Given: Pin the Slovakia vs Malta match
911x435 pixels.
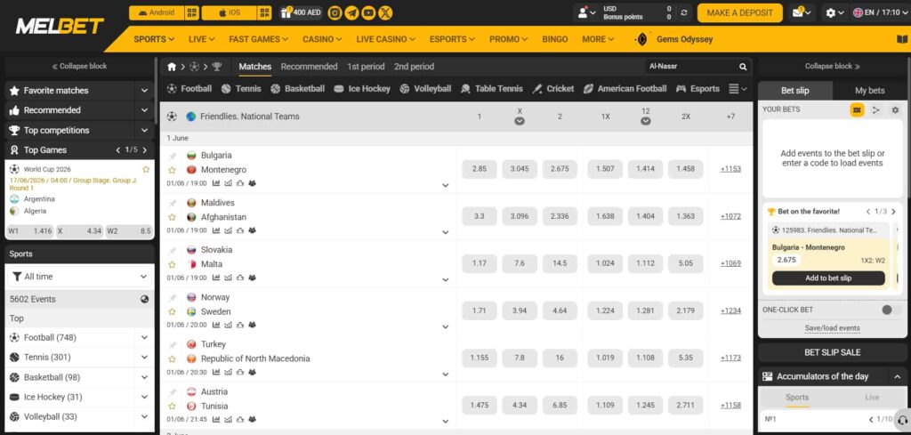Looking at the screenshot, I should (172, 251).
